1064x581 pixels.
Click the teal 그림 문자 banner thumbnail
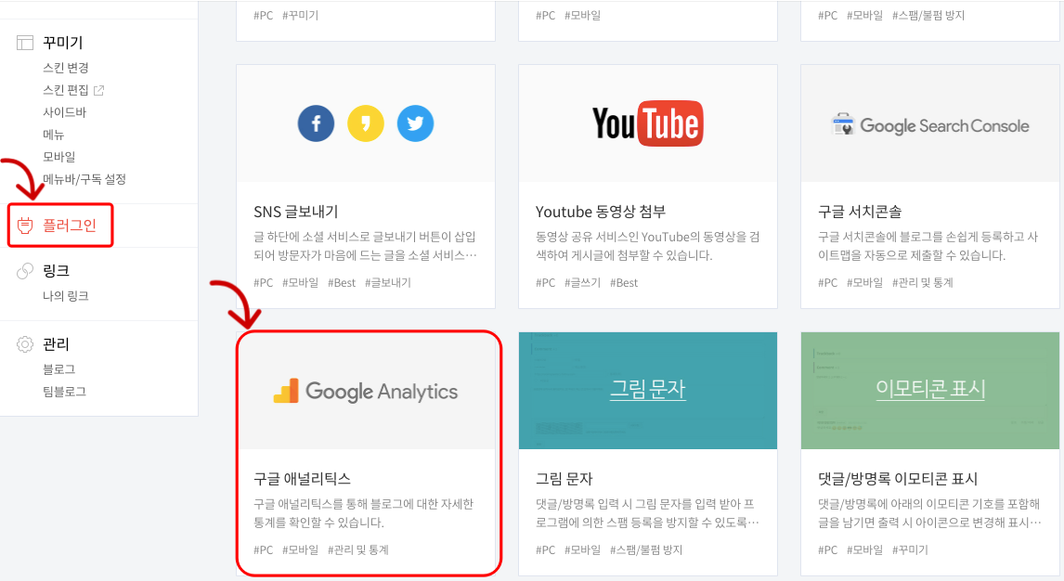tap(648, 391)
